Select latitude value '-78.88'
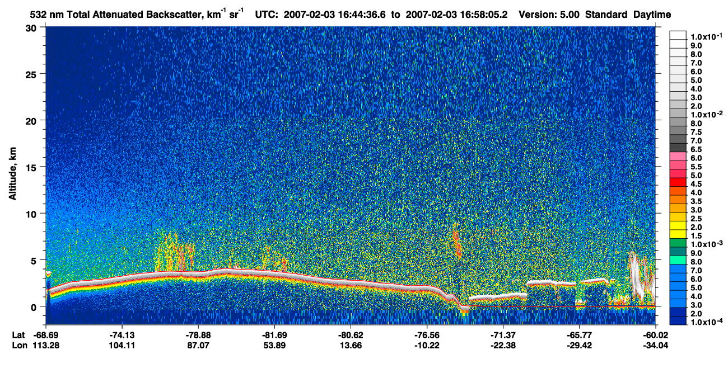 point(198,334)
